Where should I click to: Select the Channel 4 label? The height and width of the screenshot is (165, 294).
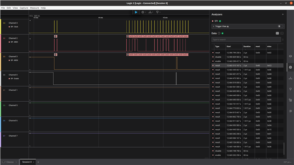pyautogui.click(x=13, y=23)
